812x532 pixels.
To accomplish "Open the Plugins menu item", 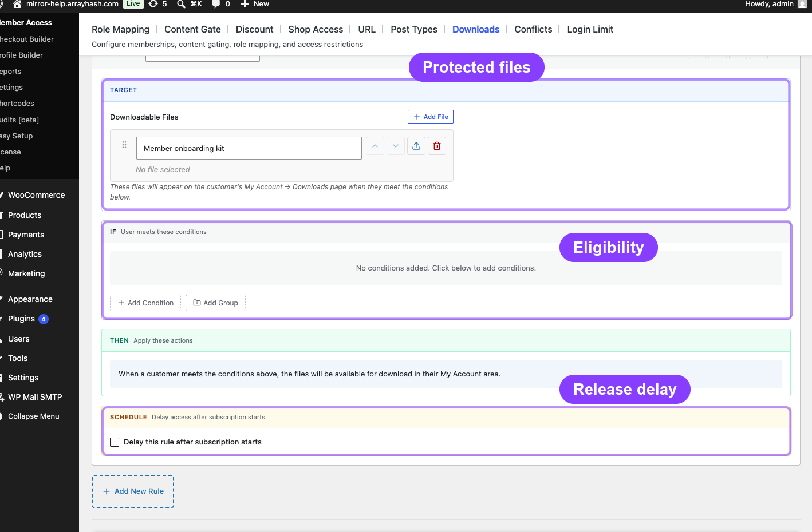I will (x=21, y=319).
